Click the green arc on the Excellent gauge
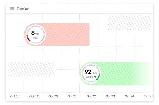The height and width of the screenshot is (105, 159). click(98, 77)
